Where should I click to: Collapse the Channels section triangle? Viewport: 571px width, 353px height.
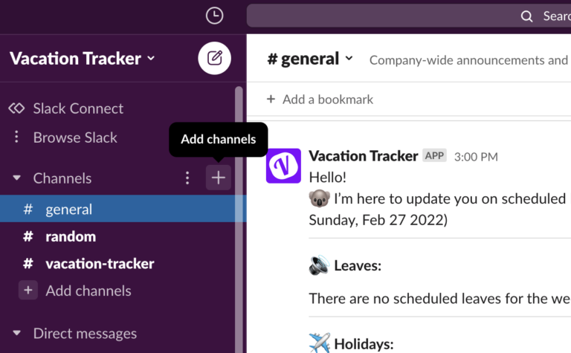(x=17, y=178)
